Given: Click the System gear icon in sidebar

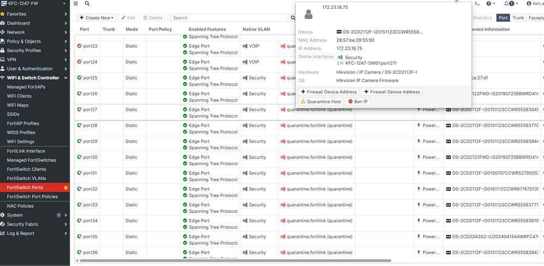Looking at the screenshot, I should pos(2,215).
